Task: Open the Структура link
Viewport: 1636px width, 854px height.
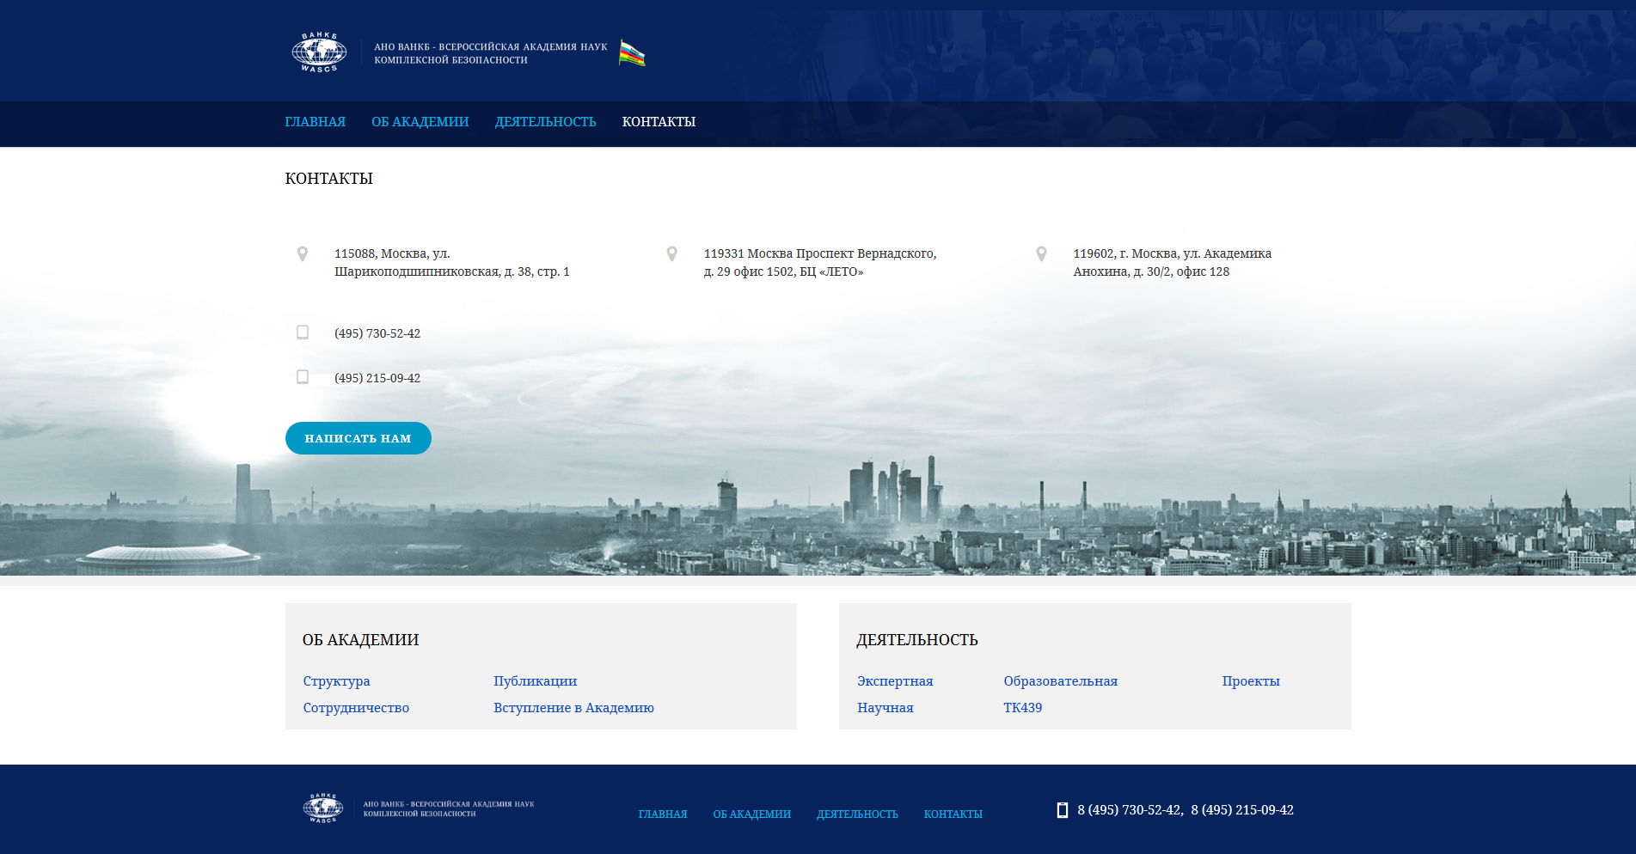Action: pos(336,681)
